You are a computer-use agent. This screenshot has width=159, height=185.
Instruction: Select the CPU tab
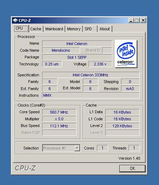click(x=21, y=28)
